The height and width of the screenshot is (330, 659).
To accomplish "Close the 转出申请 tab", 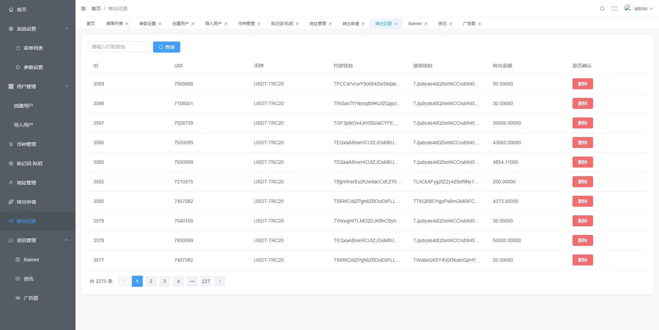I will [363, 24].
